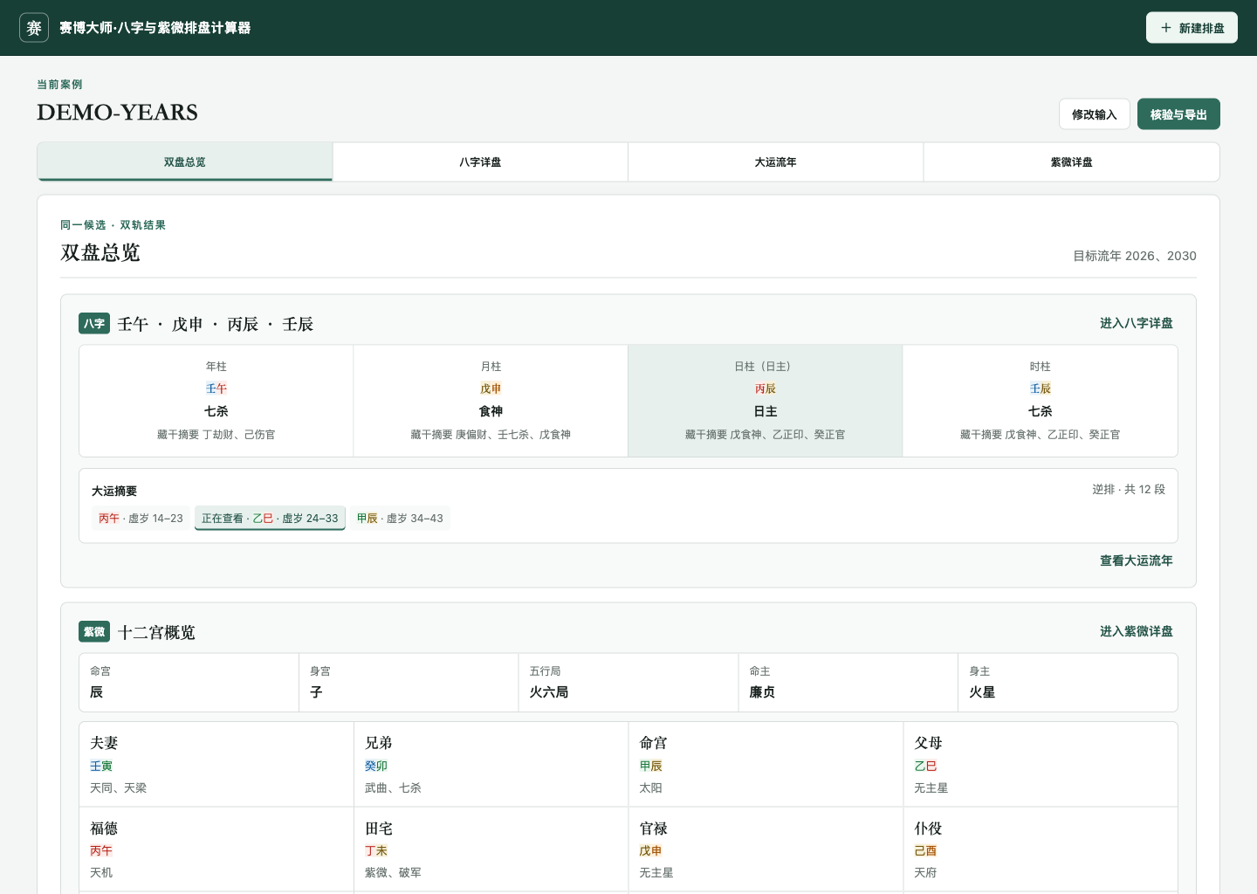Image resolution: width=1257 pixels, height=894 pixels.
Task: Click 修改输入 button
Action: click(x=1095, y=114)
